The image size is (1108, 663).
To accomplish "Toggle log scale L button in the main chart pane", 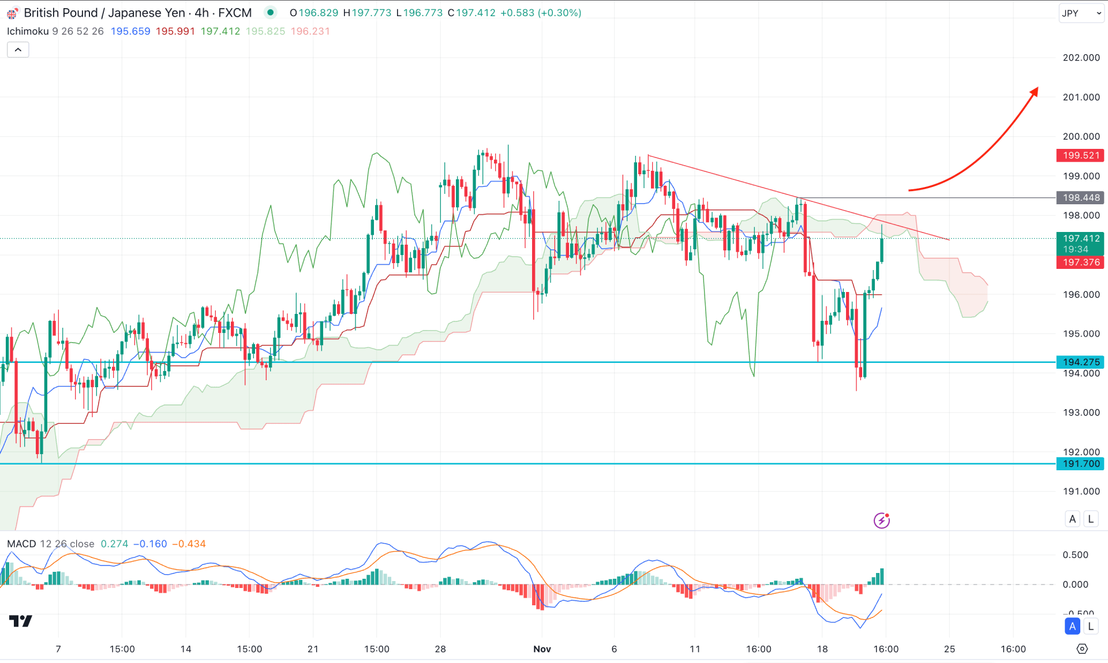I will 1091,519.
